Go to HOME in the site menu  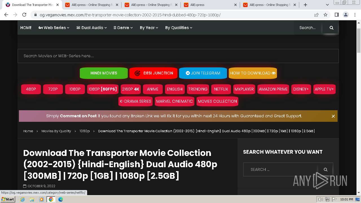(x=26, y=28)
